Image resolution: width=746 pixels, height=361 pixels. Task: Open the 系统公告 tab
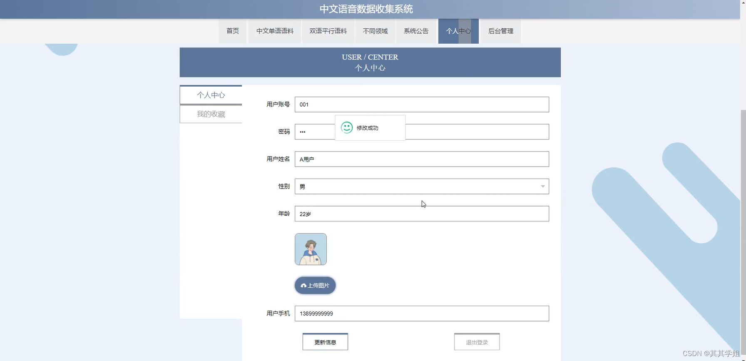(x=416, y=31)
